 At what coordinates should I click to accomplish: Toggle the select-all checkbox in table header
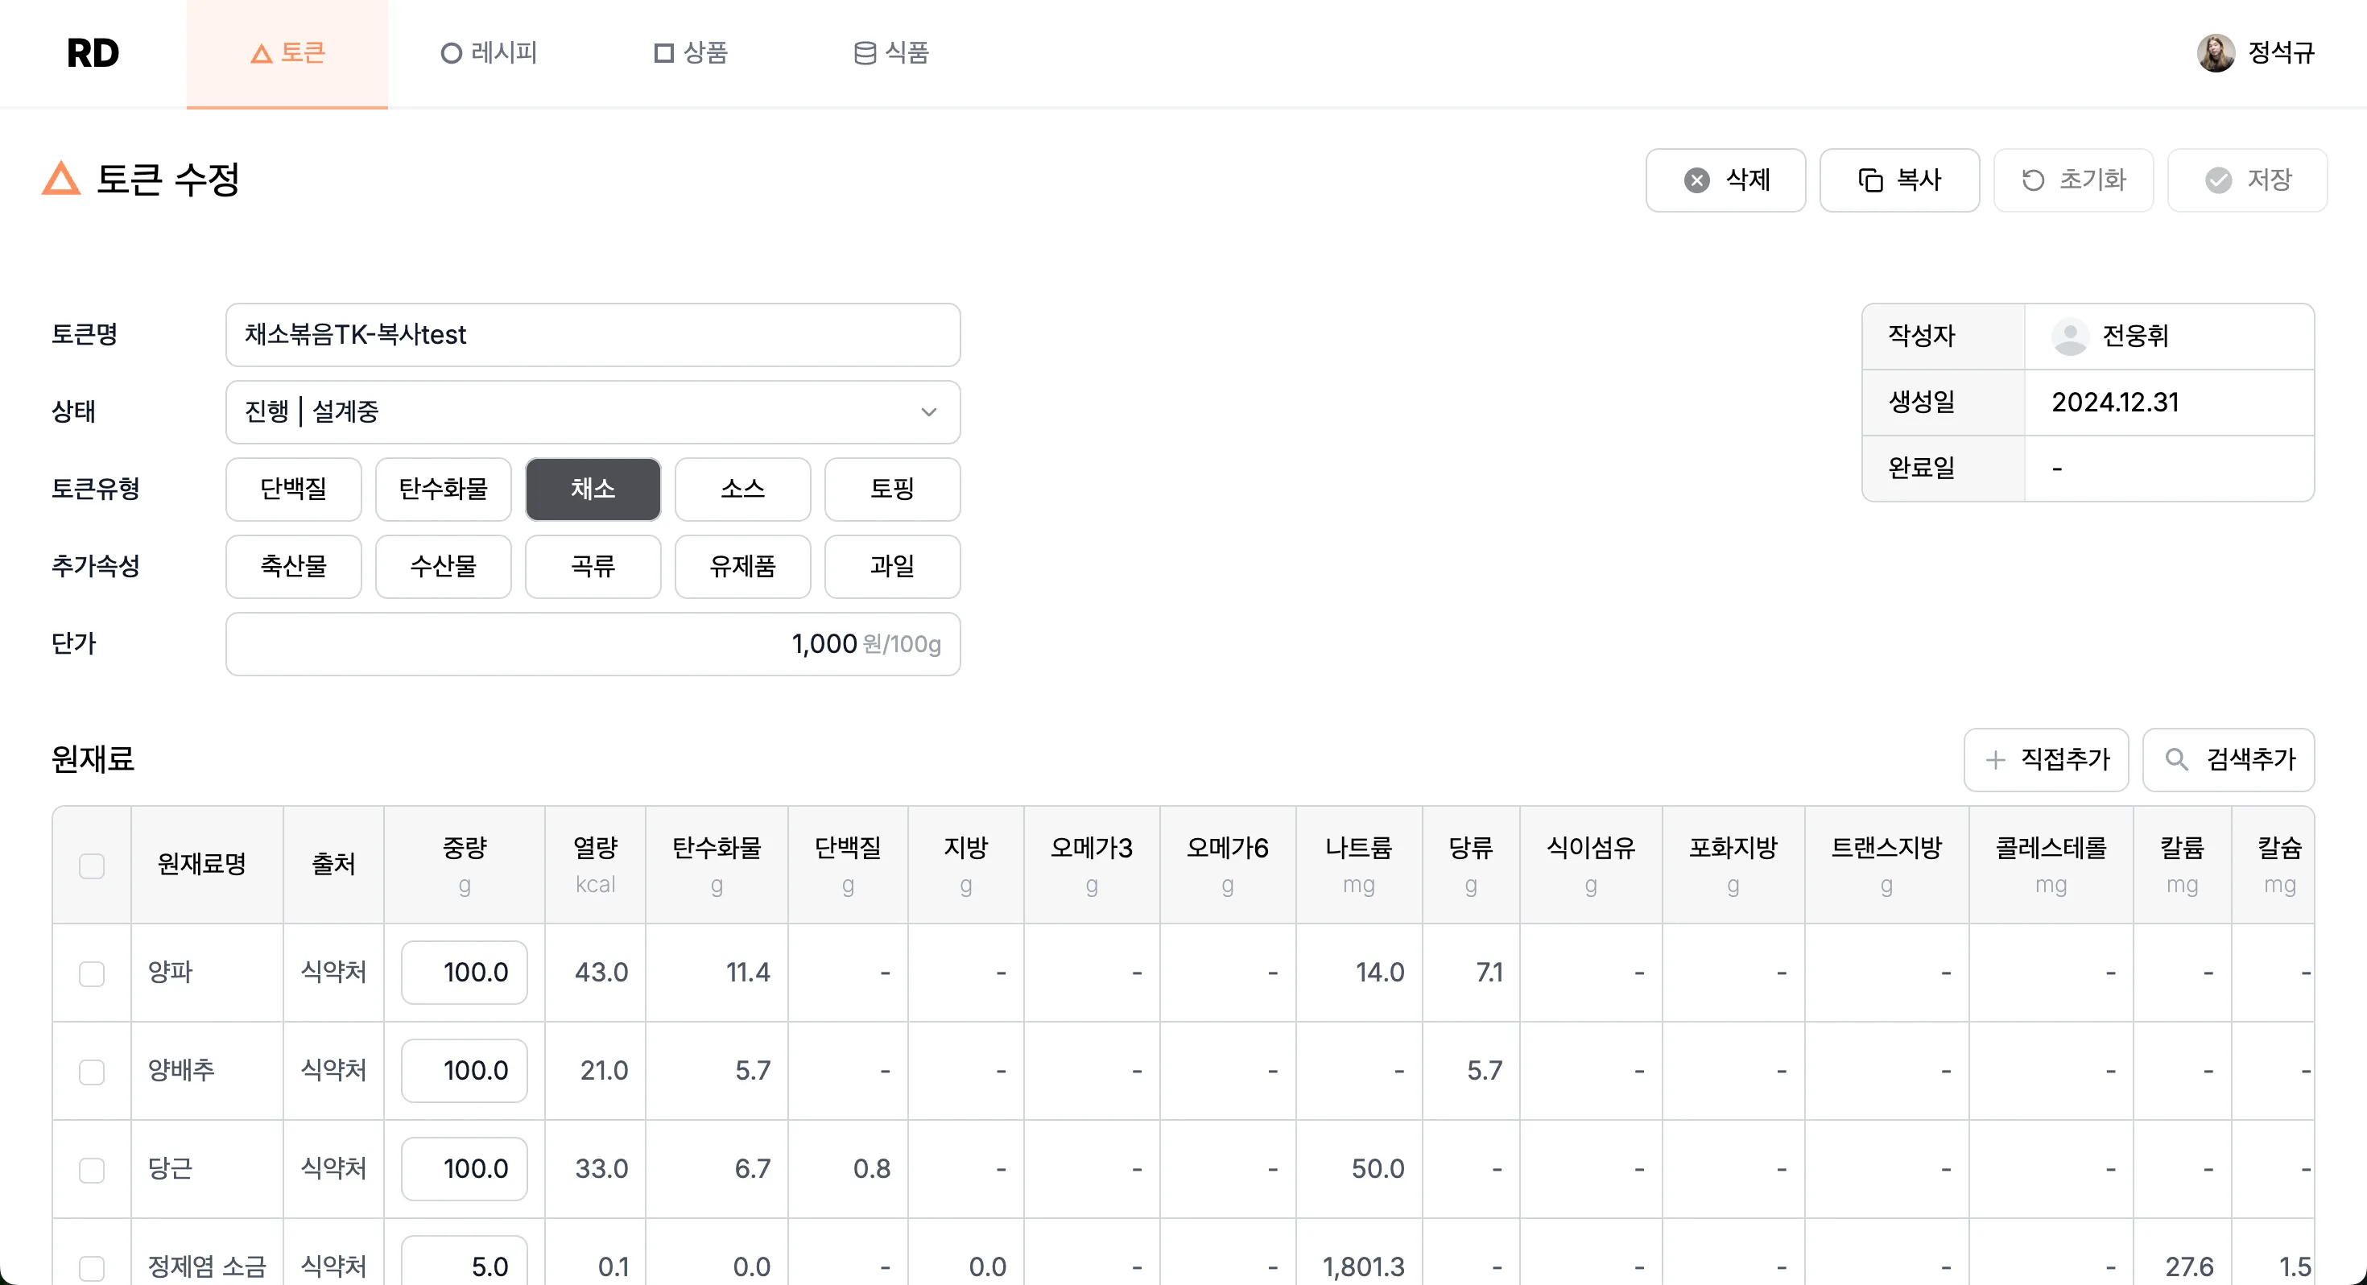[92, 865]
